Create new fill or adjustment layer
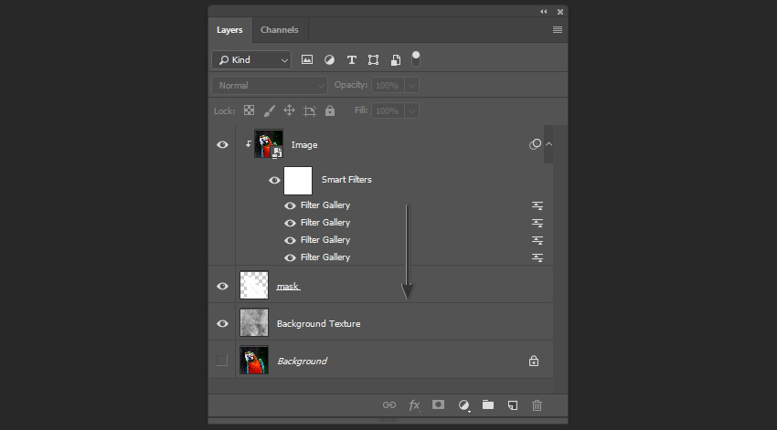777x430 pixels. click(x=463, y=405)
